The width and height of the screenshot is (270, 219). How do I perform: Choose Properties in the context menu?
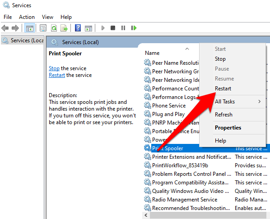tap(233, 128)
